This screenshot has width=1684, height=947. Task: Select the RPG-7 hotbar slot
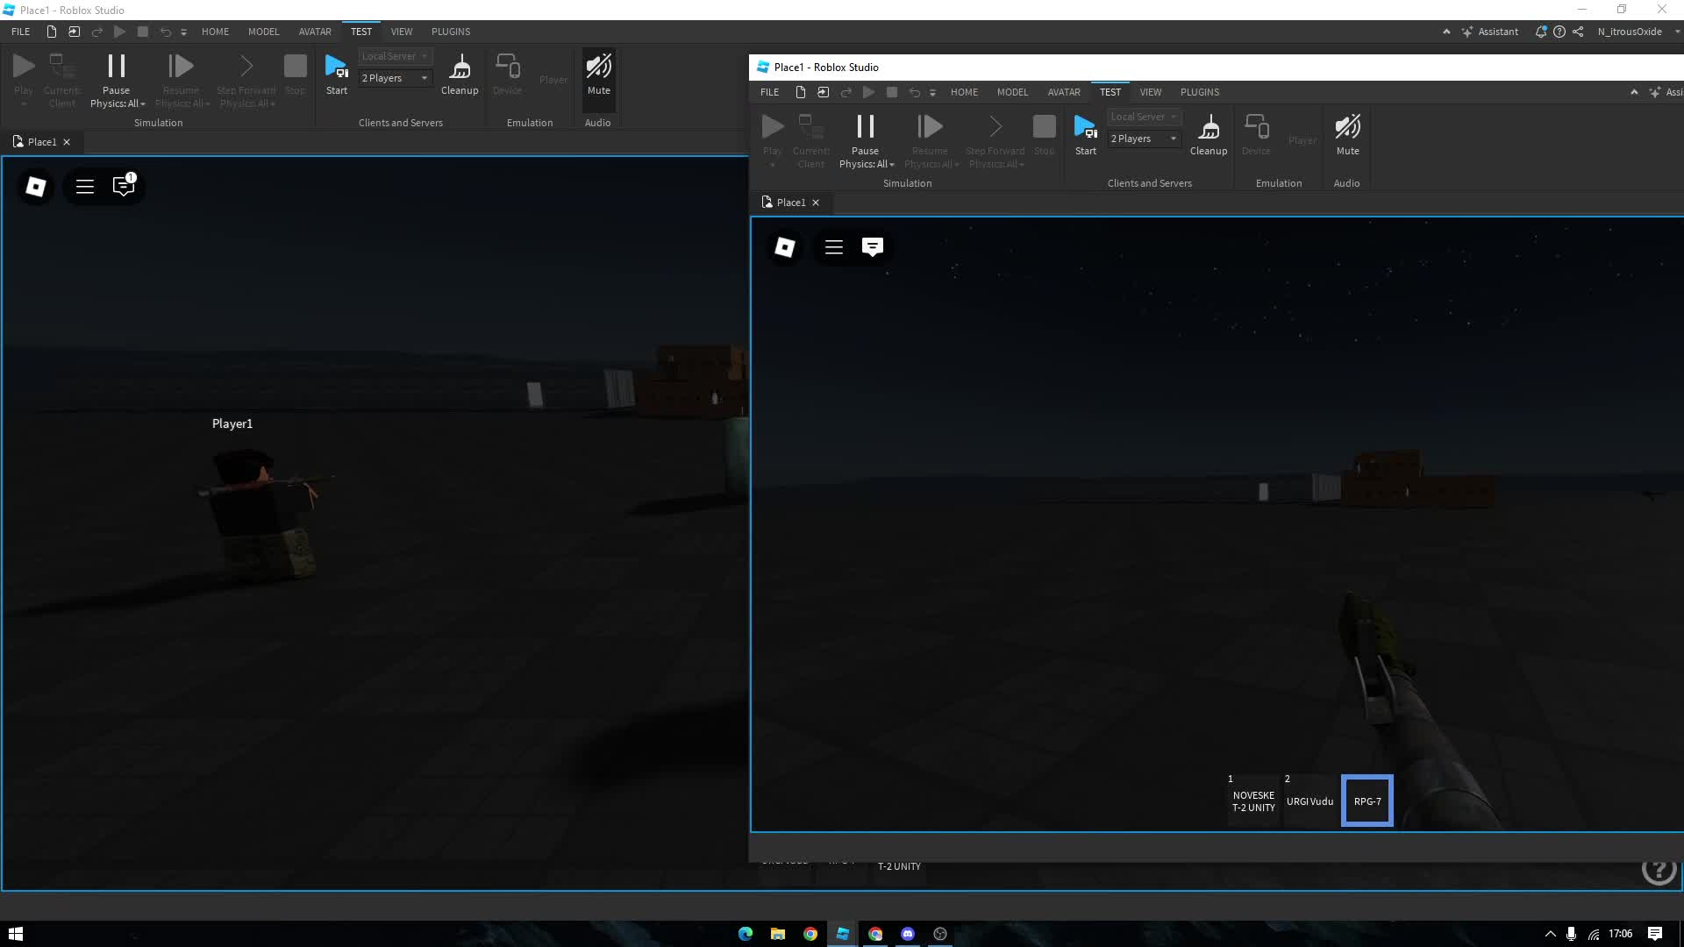1366,801
